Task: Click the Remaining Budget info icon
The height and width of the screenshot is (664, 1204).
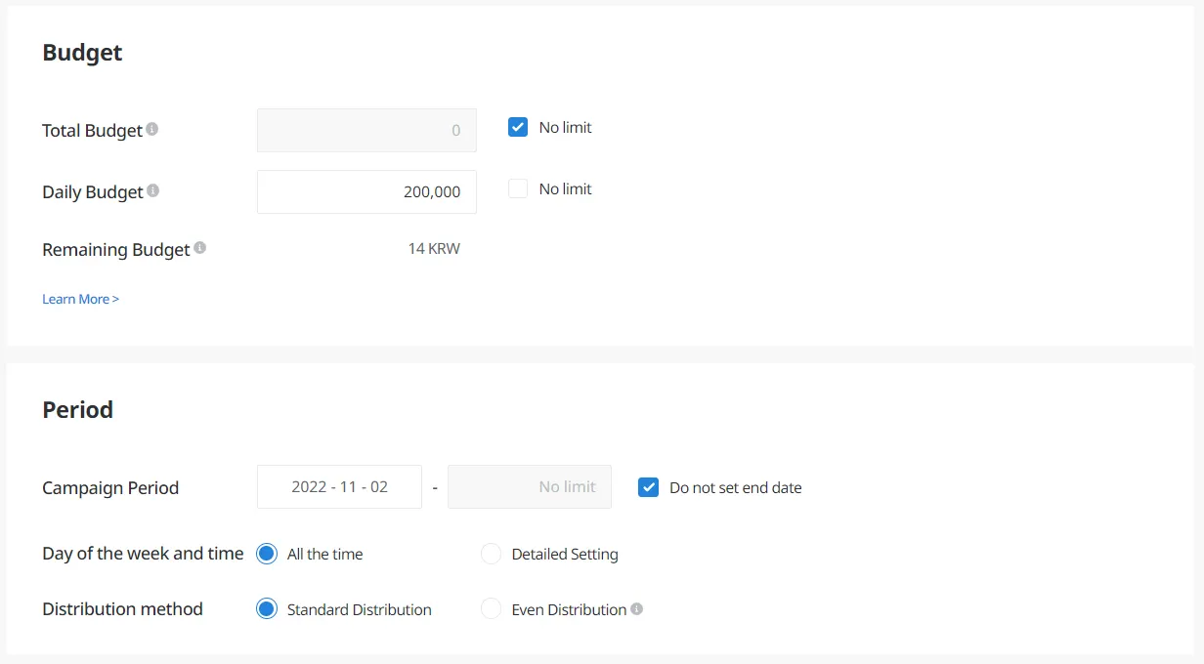Action: point(200,248)
